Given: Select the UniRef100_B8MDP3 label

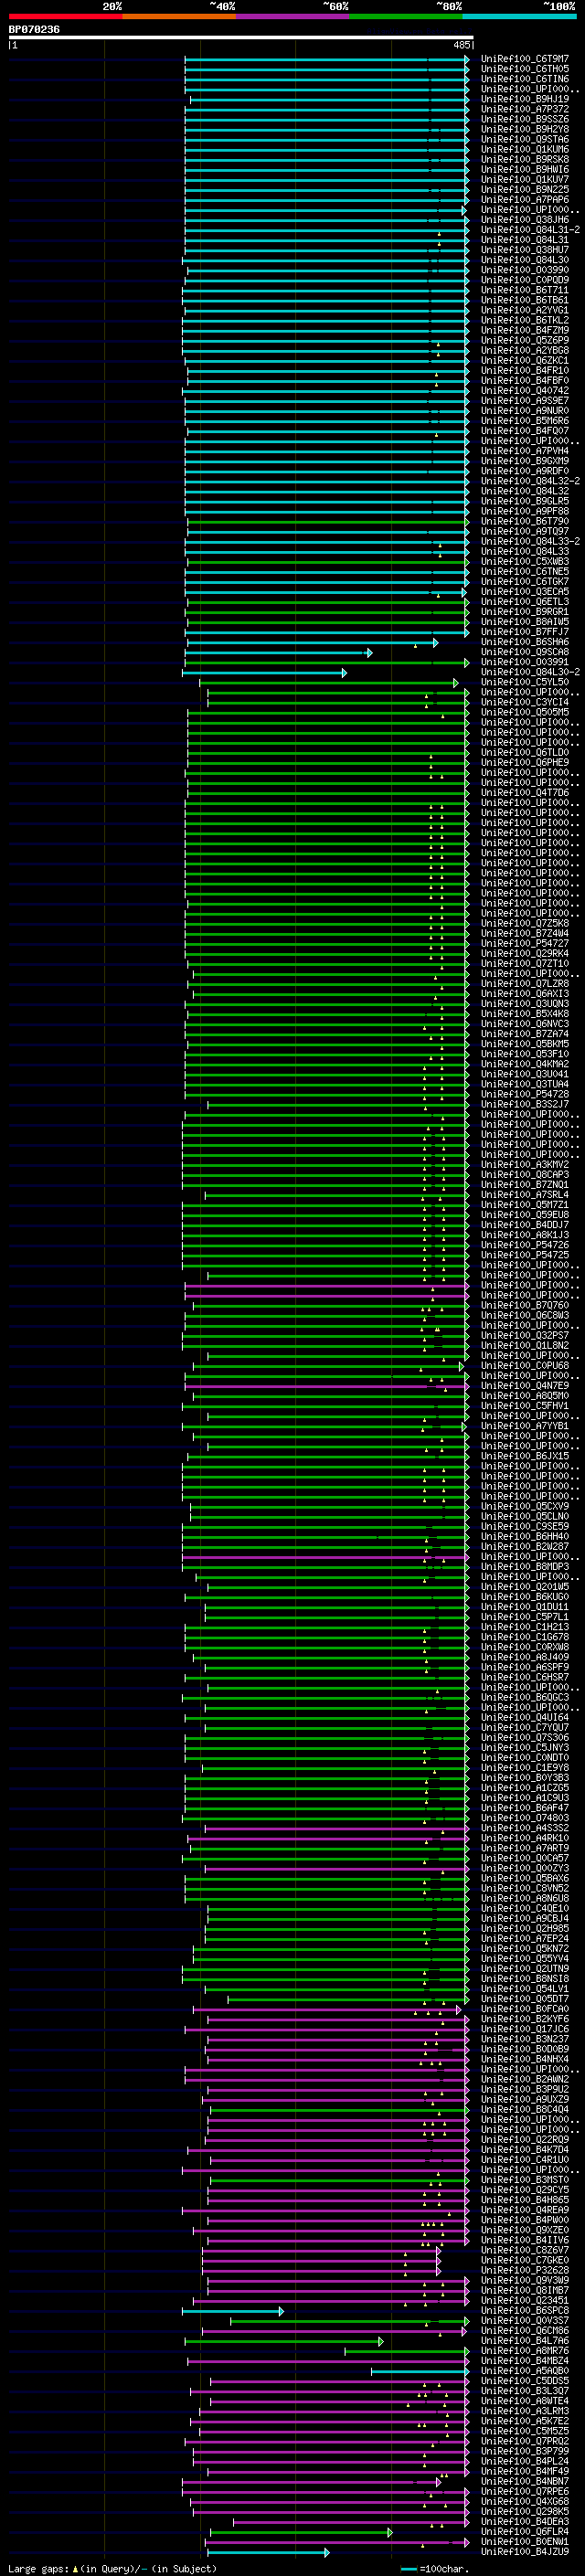Looking at the screenshot, I should 524,1567.
